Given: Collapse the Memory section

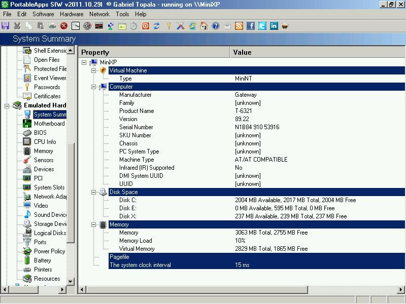Looking at the screenshot, I should pos(94,224).
